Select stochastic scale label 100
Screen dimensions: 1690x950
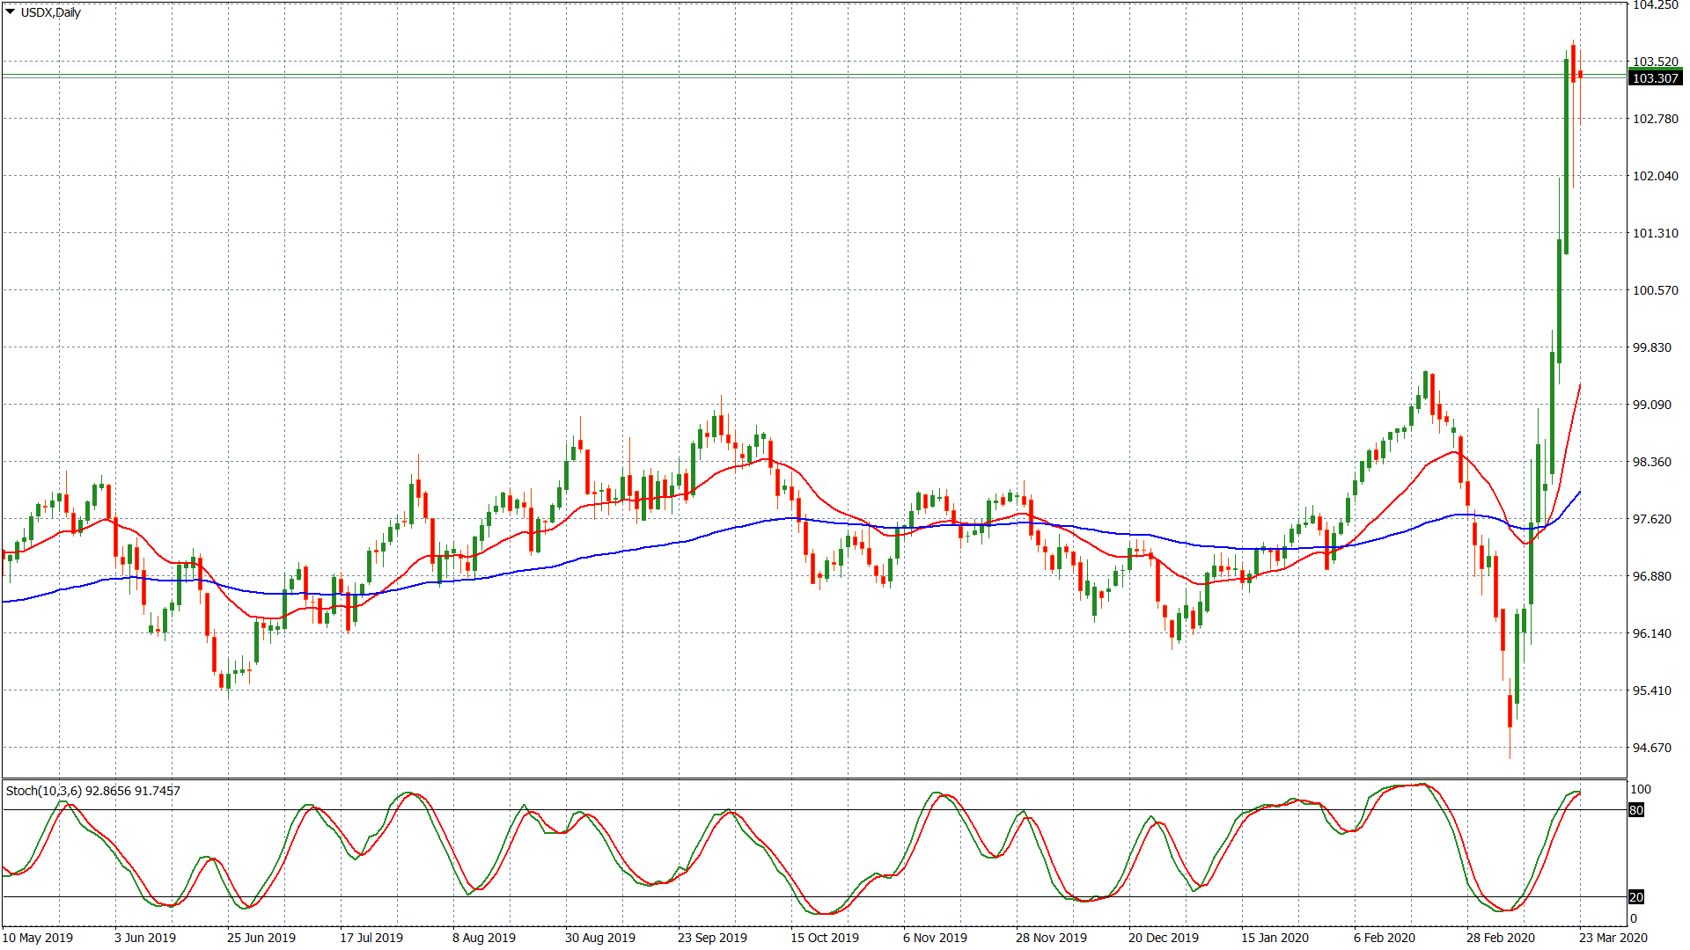(x=1641, y=789)
